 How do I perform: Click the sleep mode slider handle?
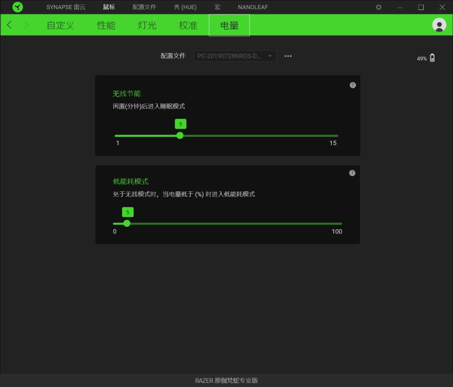point(180,135)
